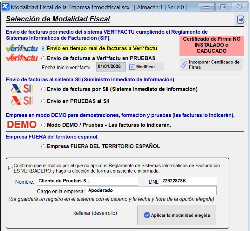Image resolution: width=250 pixels, height=231 pixels.
Task: Click the Nombre input field
Action: (87, 181)
